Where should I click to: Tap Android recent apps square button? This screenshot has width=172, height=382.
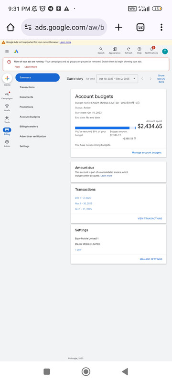(47, 371)
